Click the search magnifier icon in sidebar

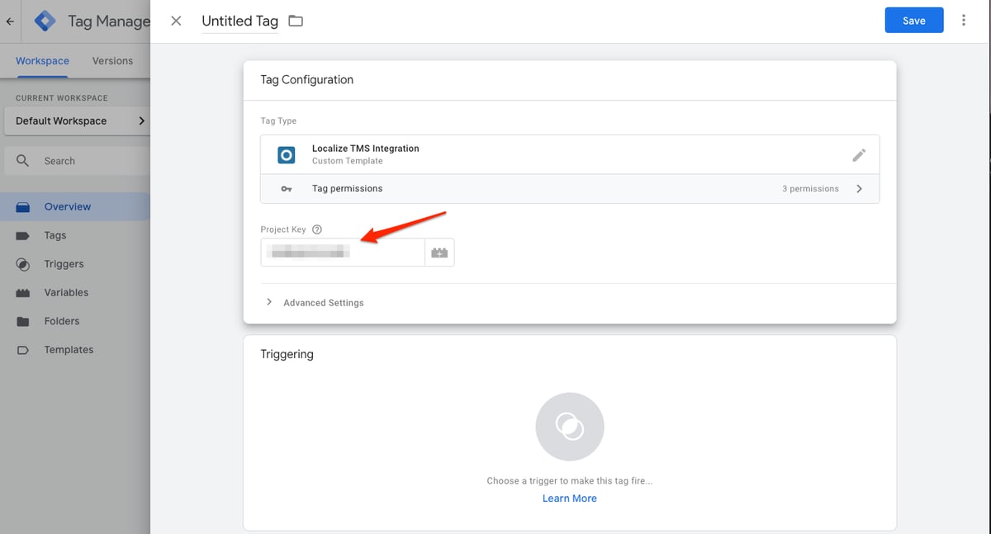coord(23,161)
